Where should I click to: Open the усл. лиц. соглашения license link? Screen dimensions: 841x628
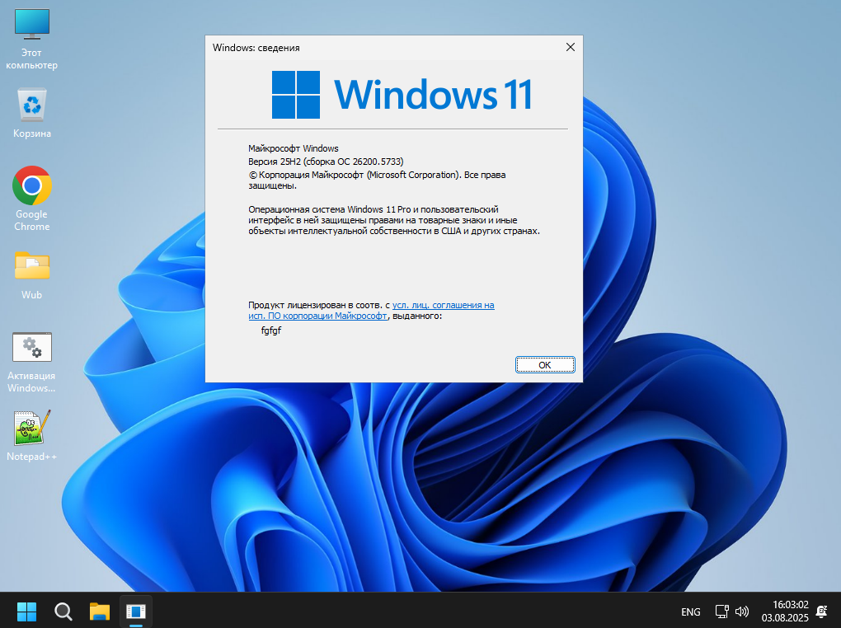tap(371, 311)
